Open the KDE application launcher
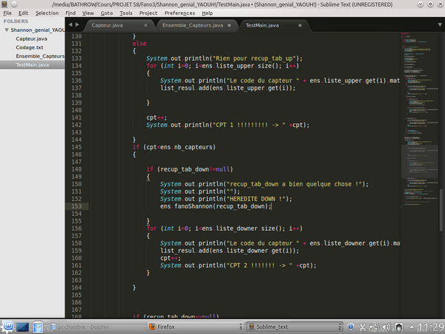 click(x=7, y=327)
